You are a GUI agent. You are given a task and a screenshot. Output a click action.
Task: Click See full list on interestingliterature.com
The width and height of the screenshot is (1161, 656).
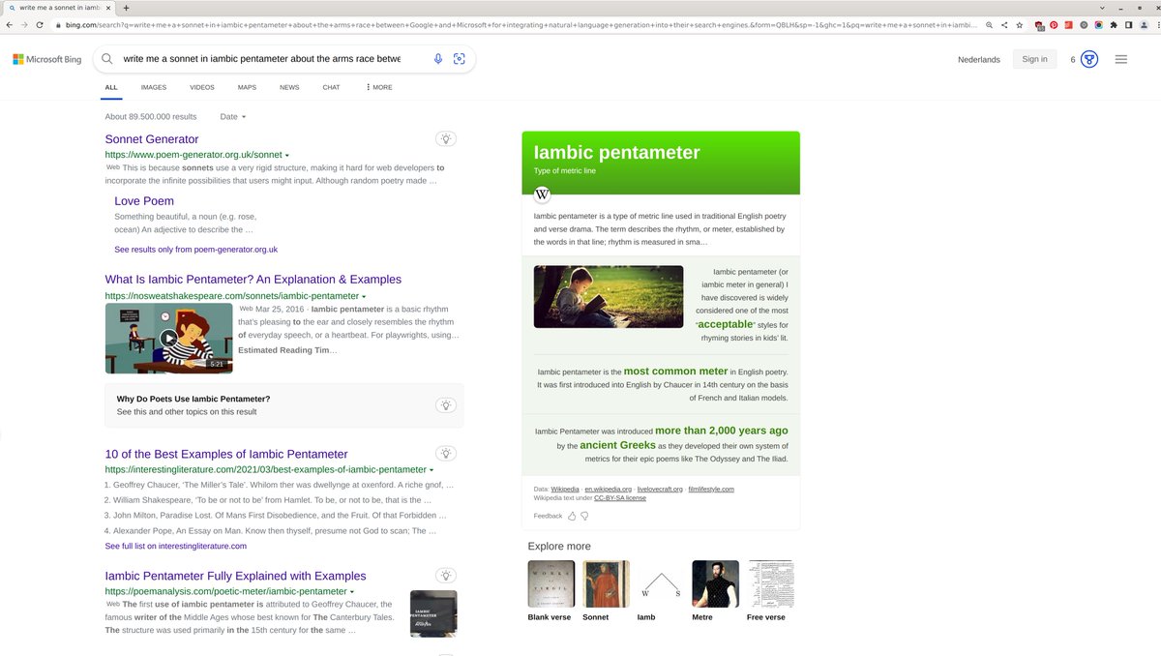[x=176, y=546]
